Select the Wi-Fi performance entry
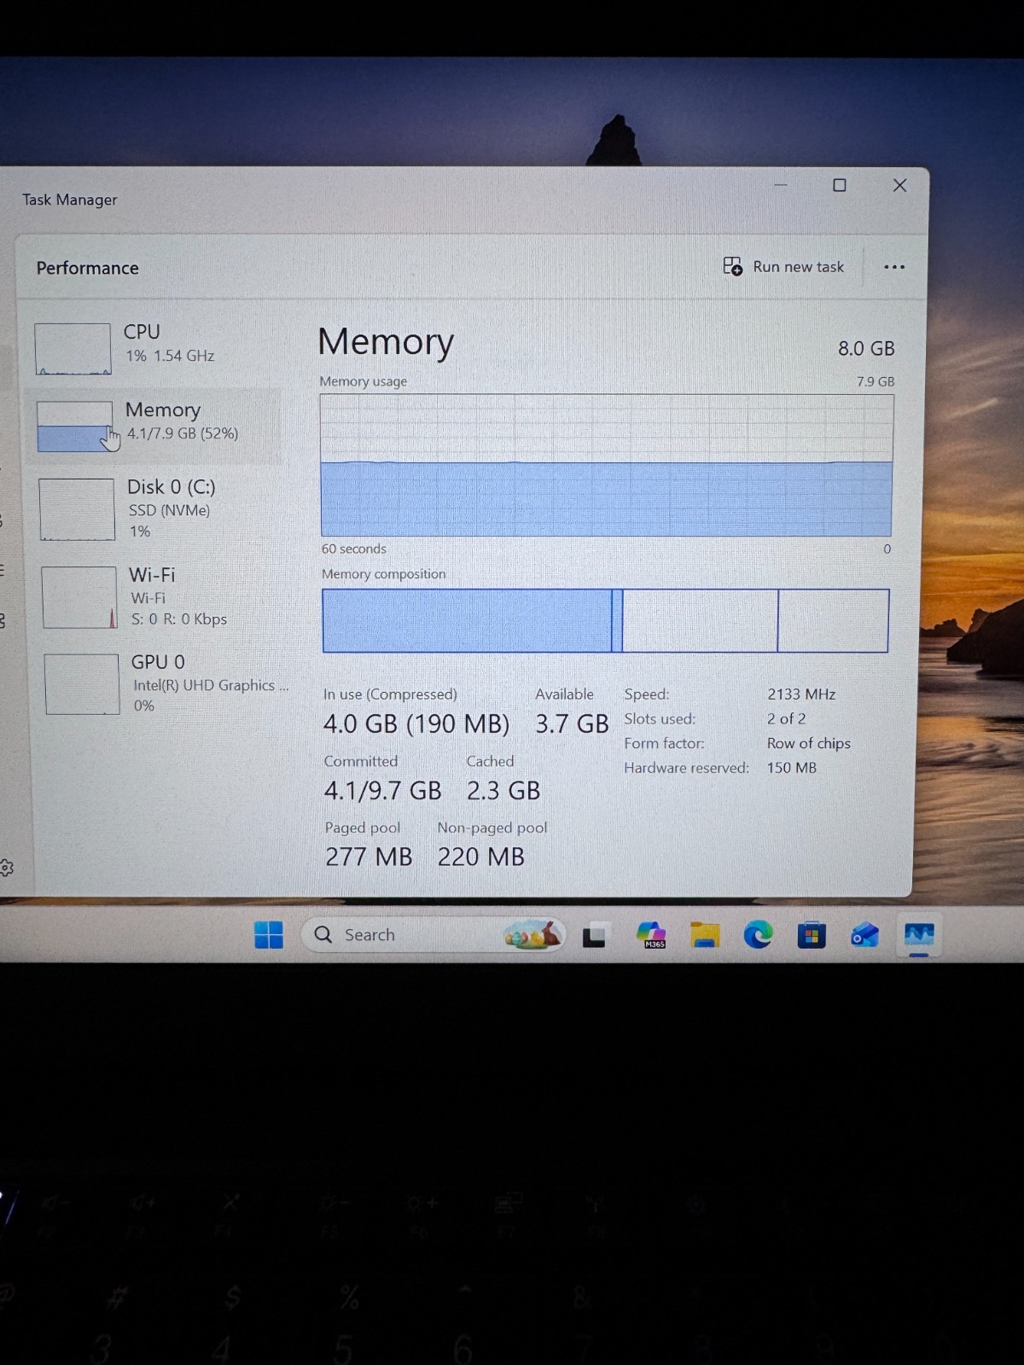Image resolution: width=1024 pixels, height=1365 pixels. (158, 596)
